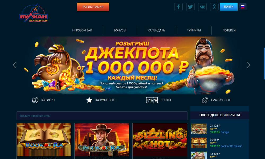Select the puzzle icon for Все игры
The width and height of the screenshot is (265, 159).
pos(35,100)
